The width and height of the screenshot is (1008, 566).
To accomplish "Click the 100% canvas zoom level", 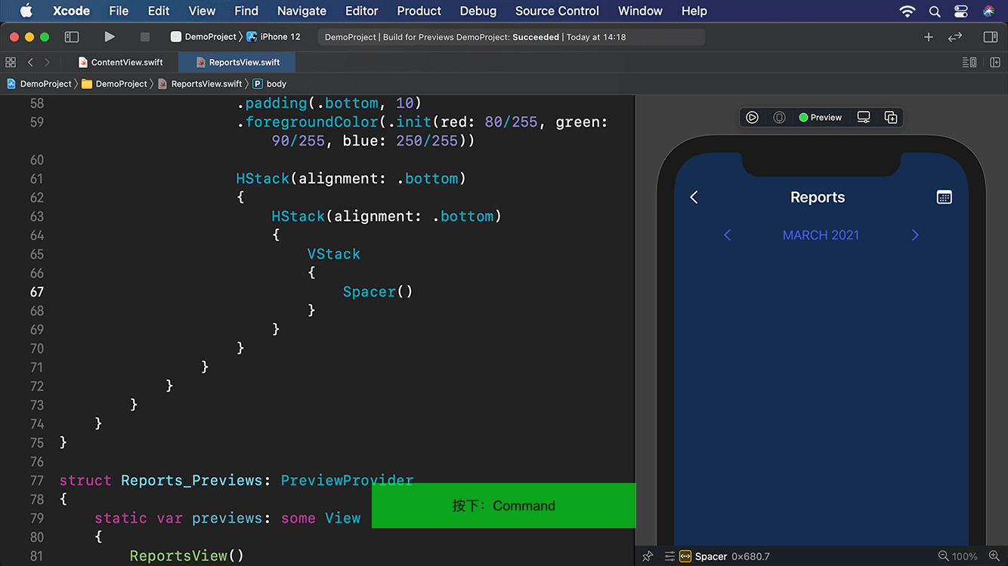I will point(965,556).
